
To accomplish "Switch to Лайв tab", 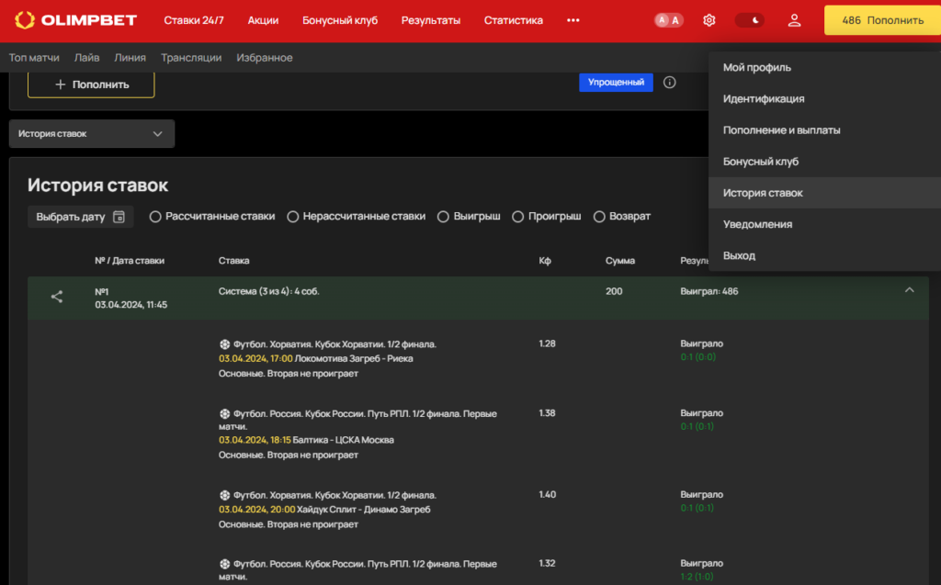I will point(87,58).
